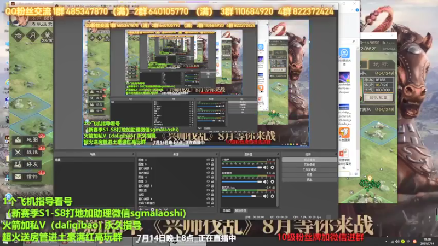Click the OBS preview canvas
This screenshot has width=438, height=246.
(196, 83)
